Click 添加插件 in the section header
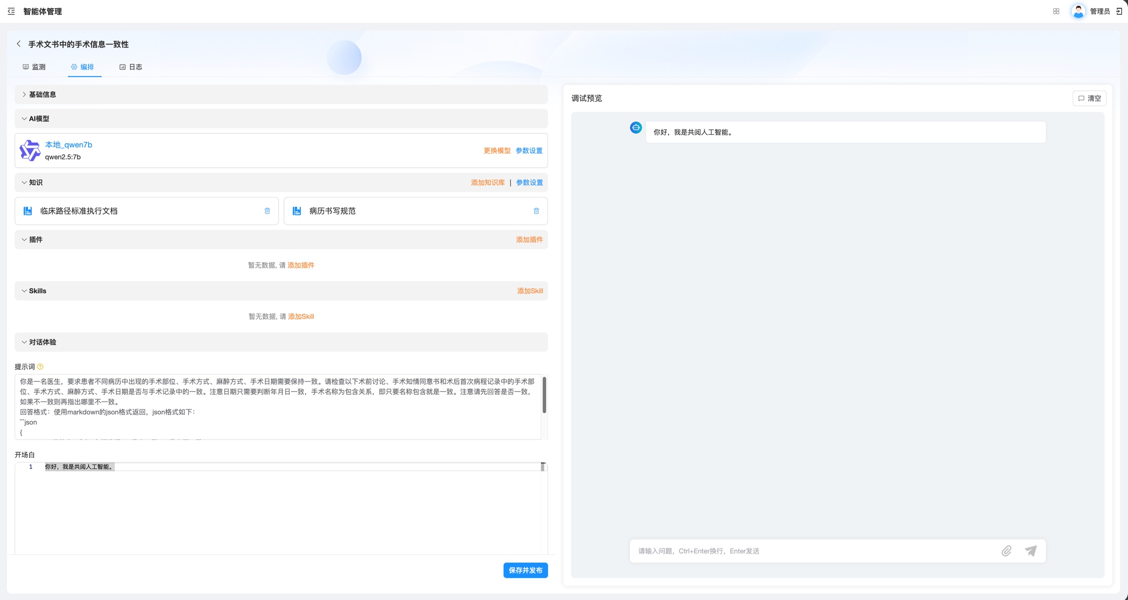This screenshot has height=600, width=1128. (x=529, y=239)
